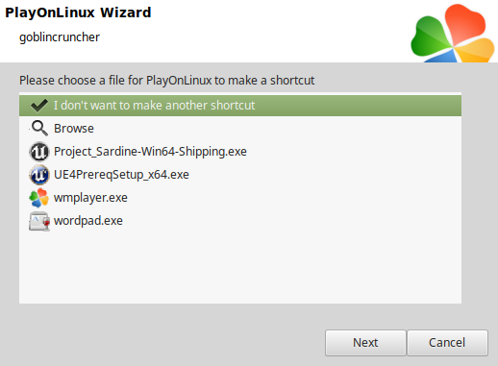Click the PlayOnLinux Wizard title text

click(x=78, y=12)
